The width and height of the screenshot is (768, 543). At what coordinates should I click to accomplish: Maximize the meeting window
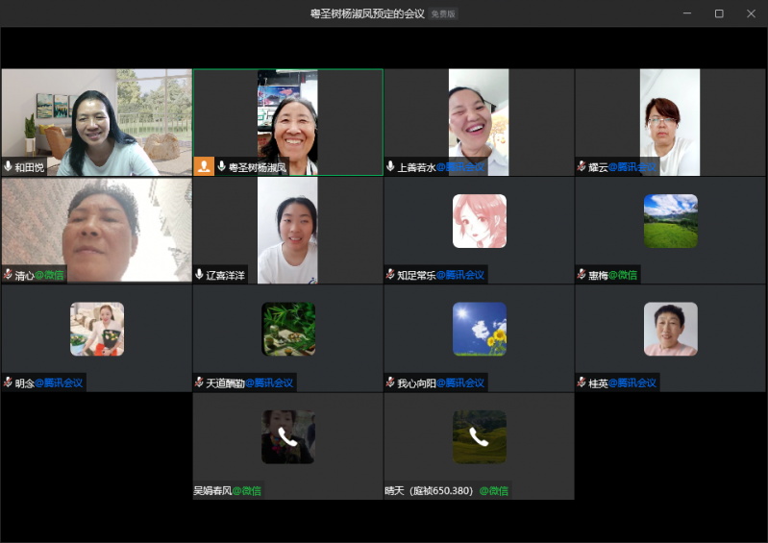pos(719,13)
